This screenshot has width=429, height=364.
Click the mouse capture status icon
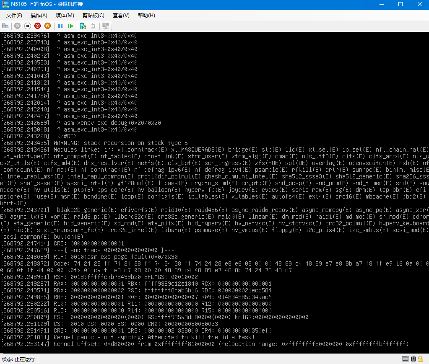(413, 359)
